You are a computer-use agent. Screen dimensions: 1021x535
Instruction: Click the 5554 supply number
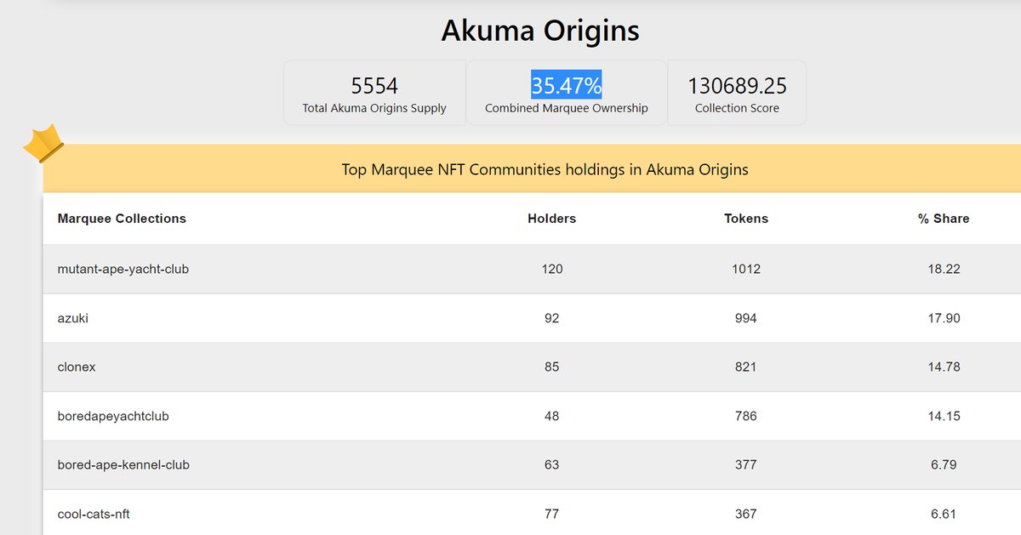pos(374,86)
